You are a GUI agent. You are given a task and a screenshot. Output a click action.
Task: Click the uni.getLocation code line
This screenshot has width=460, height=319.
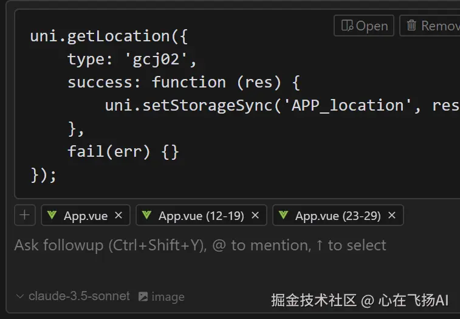click(x=109, y=36)
